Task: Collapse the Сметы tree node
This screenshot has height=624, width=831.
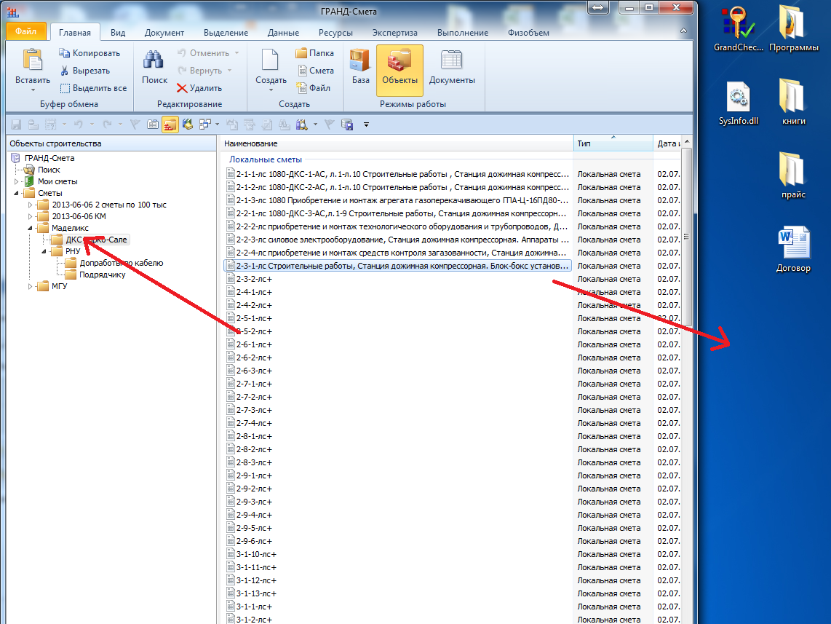Action: (16, 193)
